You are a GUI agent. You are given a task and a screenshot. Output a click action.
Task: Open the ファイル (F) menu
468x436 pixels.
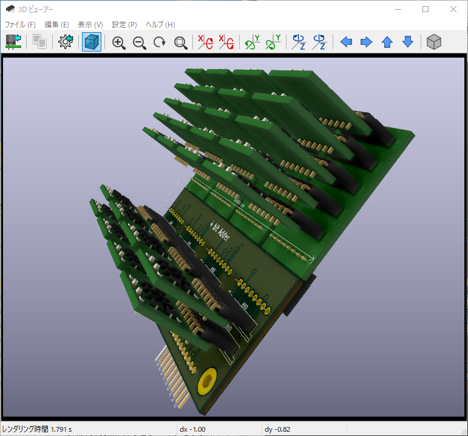coord(20,24)
